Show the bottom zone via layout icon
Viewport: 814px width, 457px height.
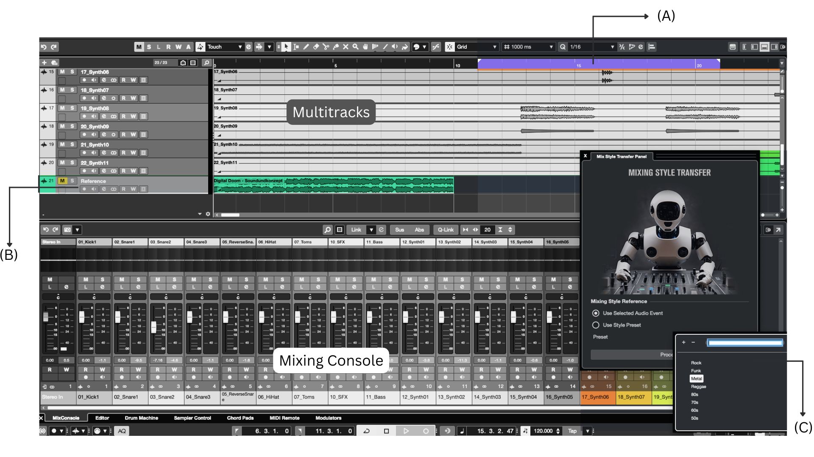764,47
